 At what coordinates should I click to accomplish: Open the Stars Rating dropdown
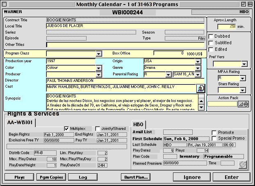pos(242,90)
